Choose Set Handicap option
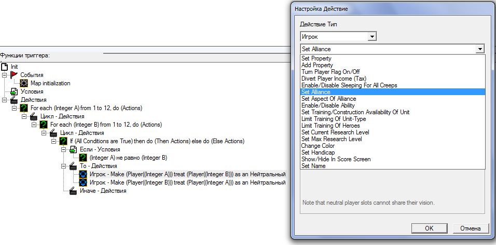The image size is (496, 245). (x=393, y=152)
